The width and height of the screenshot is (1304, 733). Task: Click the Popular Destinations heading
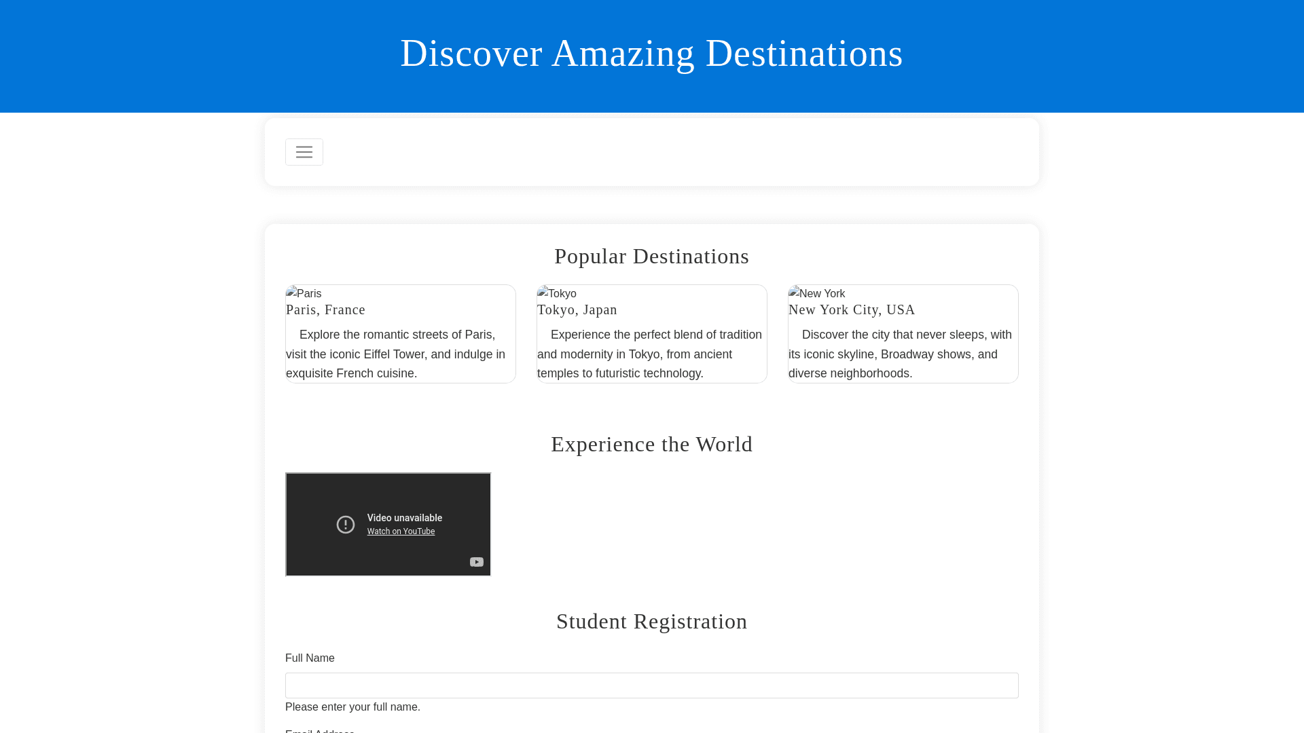651,256
